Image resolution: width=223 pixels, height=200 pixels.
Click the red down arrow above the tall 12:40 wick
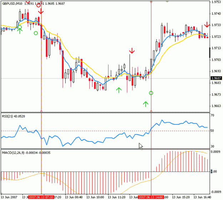coord(132,51)
